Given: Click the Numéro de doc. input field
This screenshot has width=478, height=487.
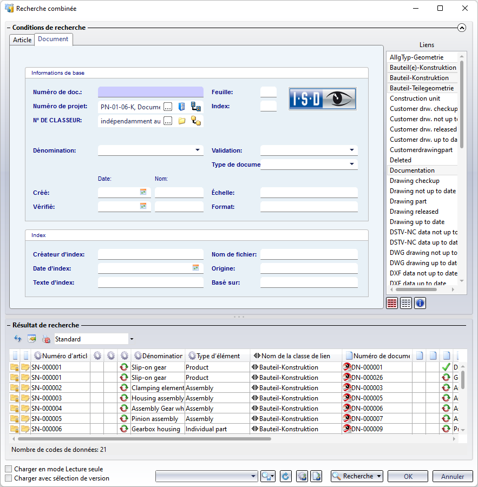Looking at the screenshot, I should click(x=150, y=92).
